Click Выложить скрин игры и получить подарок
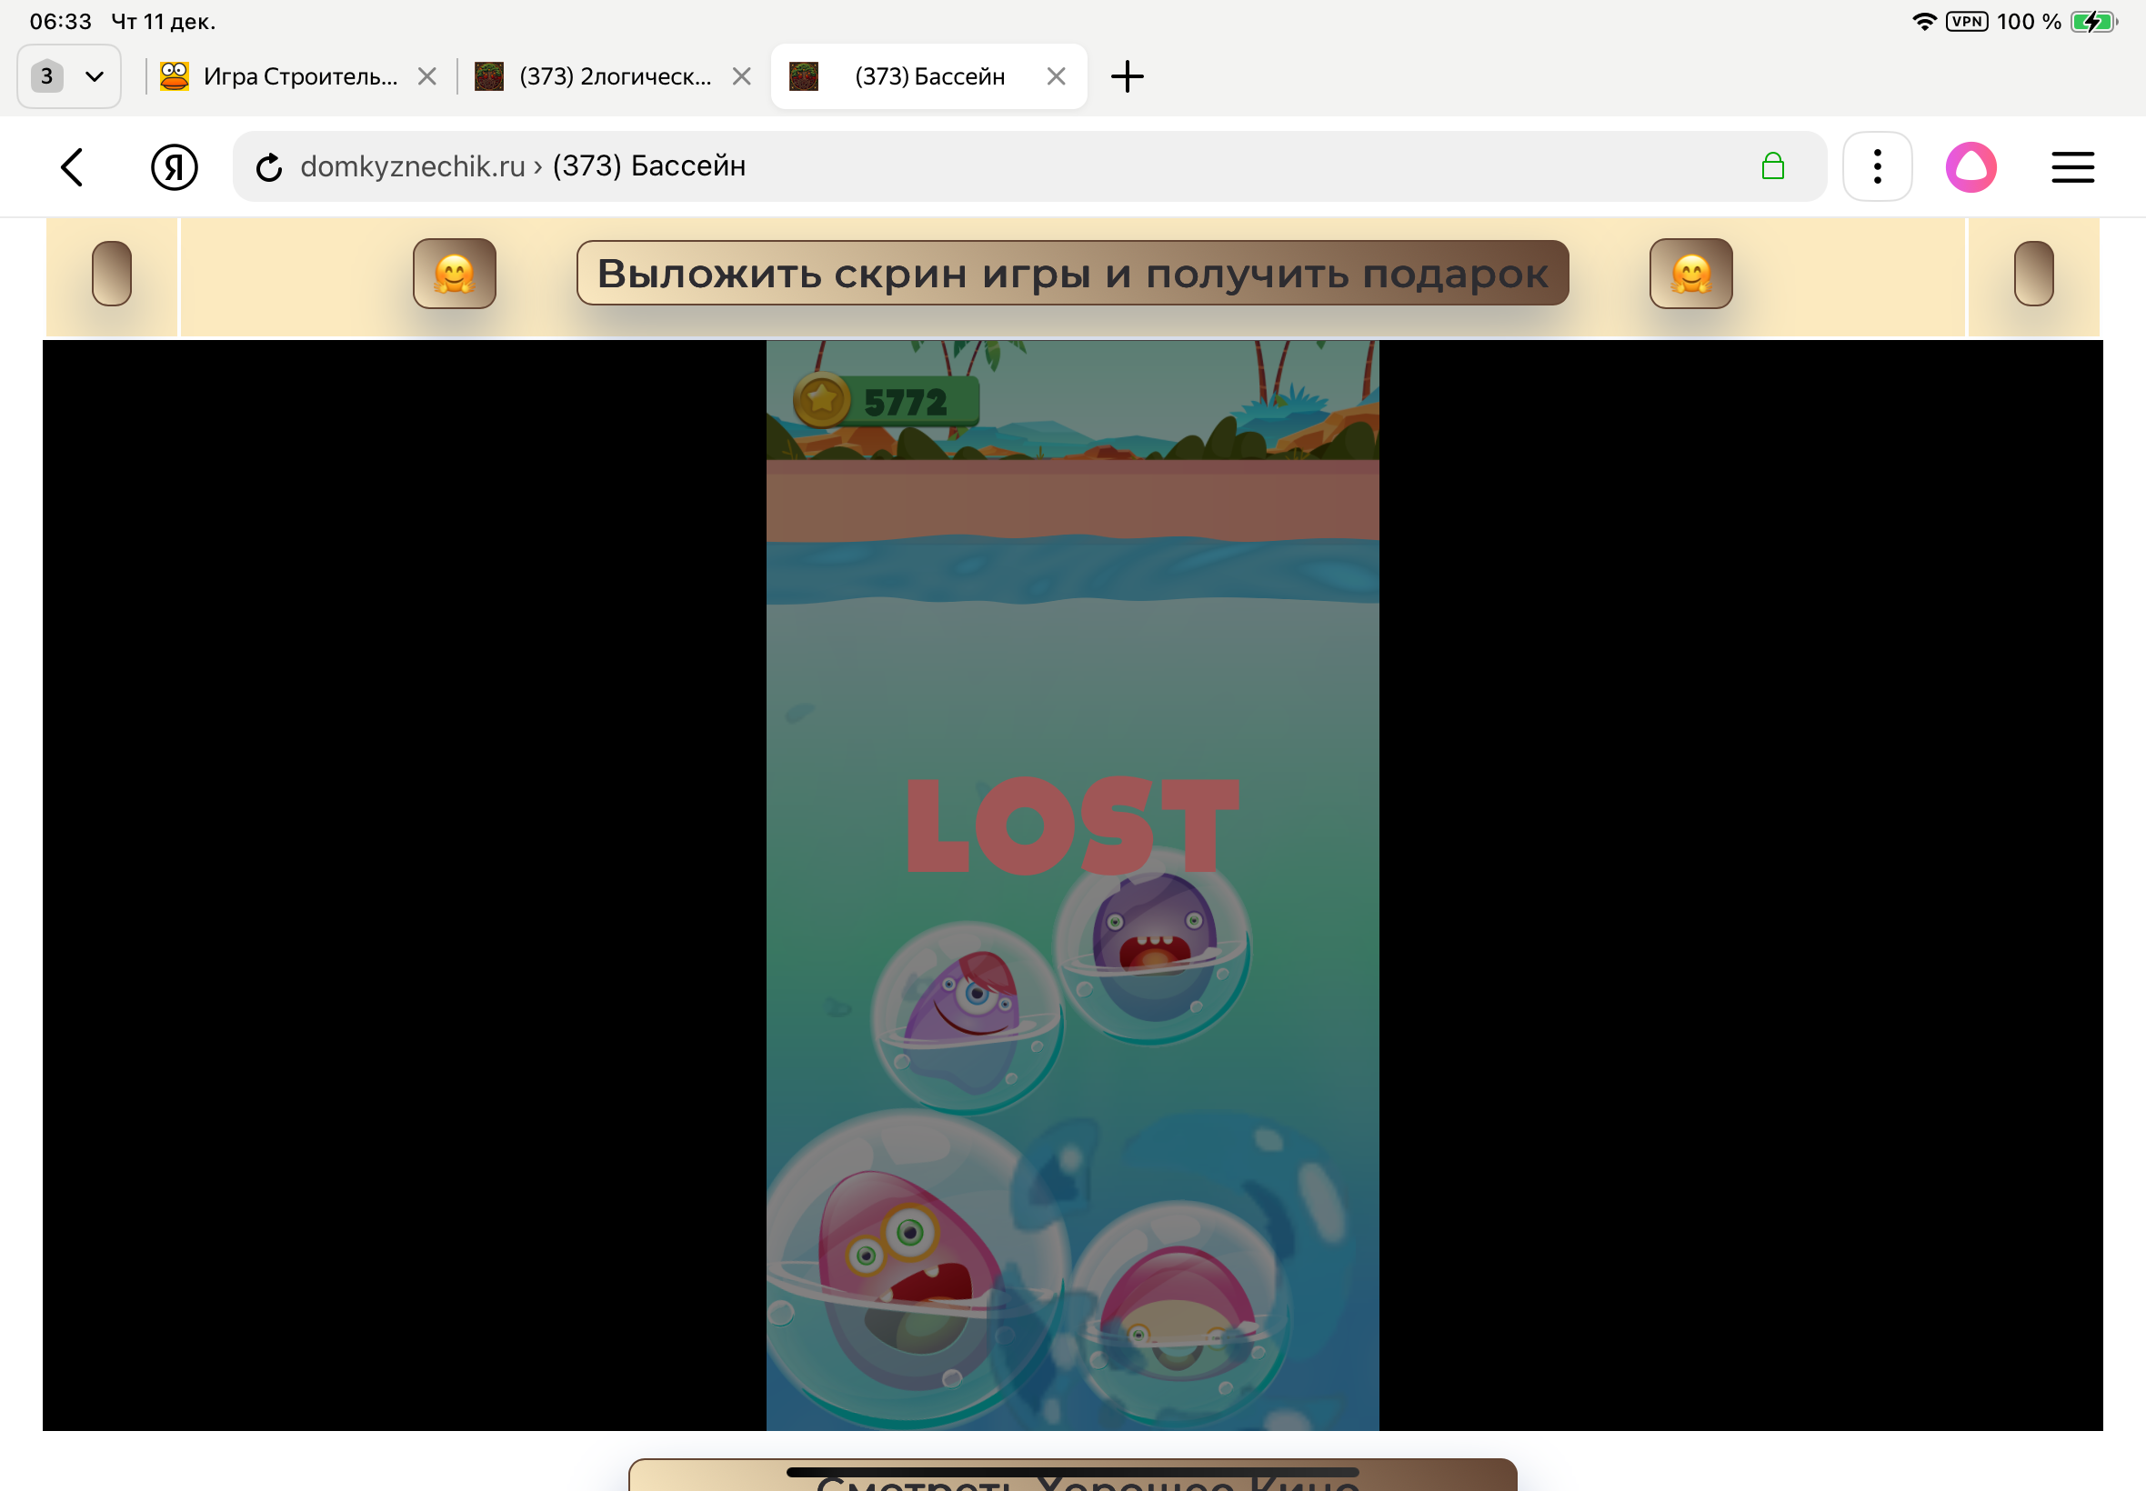2146x1491 pixels. pos(1071,274)
